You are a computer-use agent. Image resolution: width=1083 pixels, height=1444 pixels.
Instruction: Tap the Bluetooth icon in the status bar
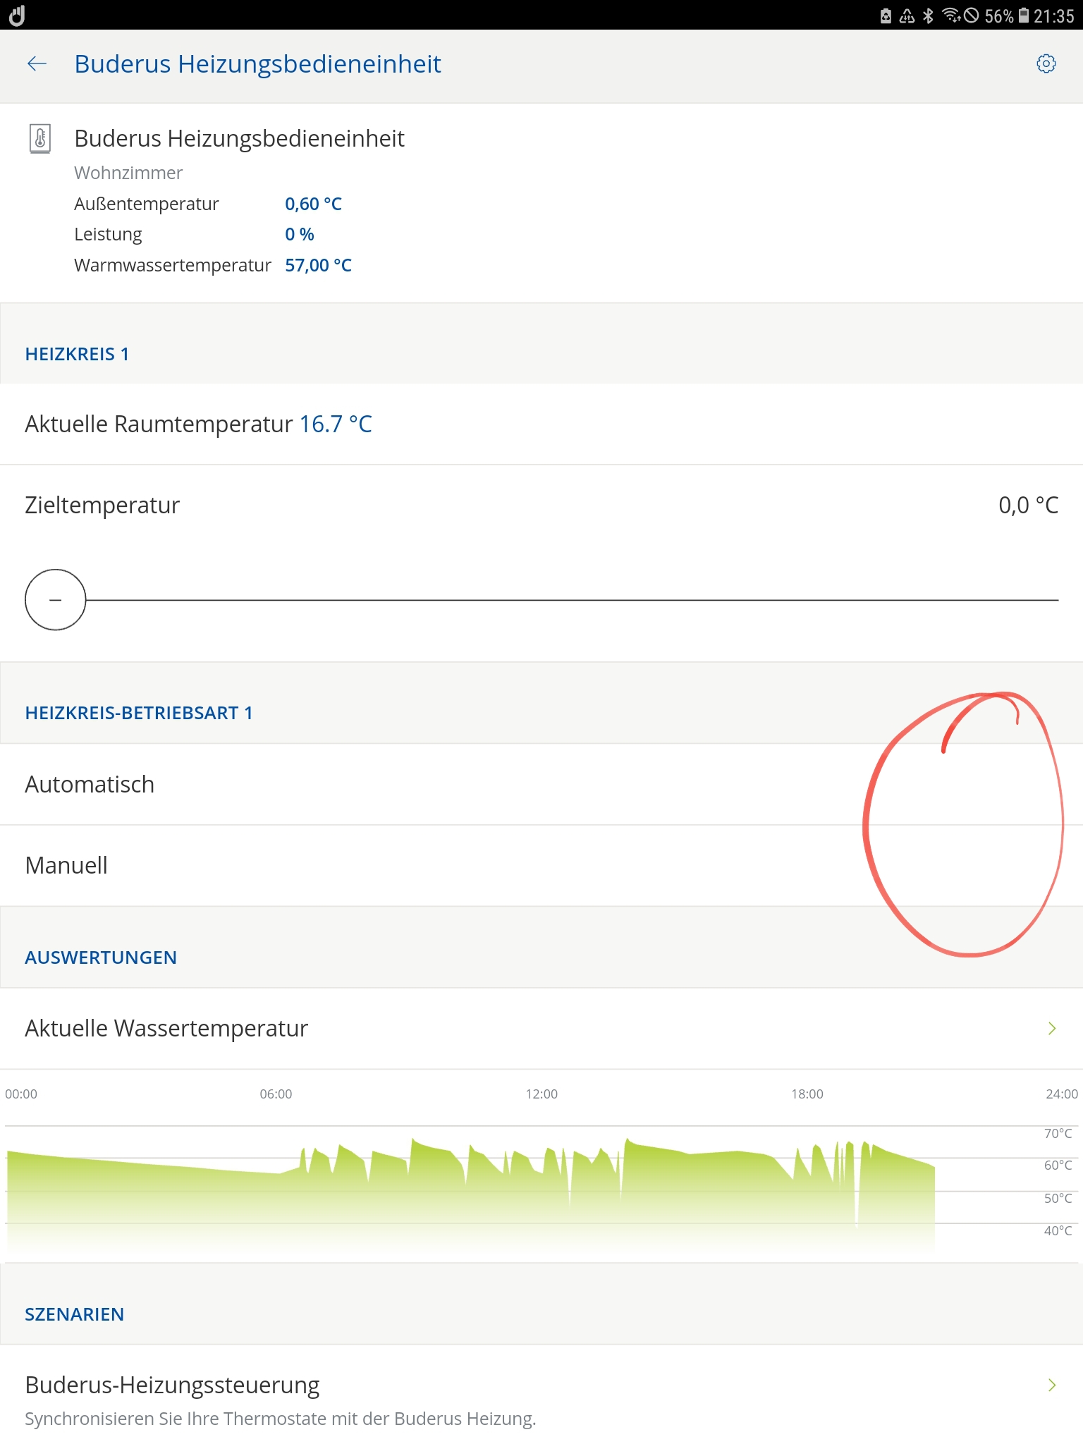[x=929, y=16]
